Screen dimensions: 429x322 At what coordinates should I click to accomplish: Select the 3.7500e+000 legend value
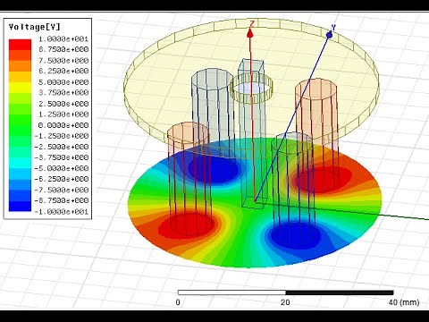[63, 93]
